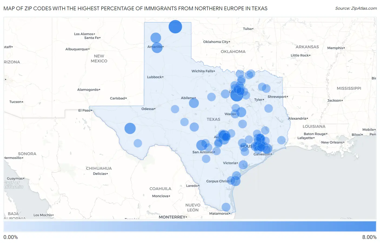Click the dark bubble cluster at Austin
Image resolution: width=380 pixels, height=243 pixels.
click(225, 136)
